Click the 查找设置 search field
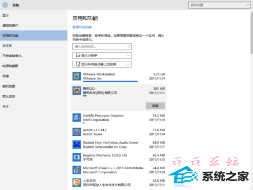The image size is (253, 190). 219,5
